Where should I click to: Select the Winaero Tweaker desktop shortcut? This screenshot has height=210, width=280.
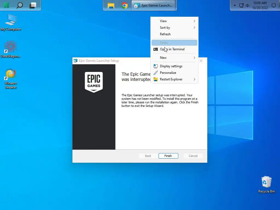coord(11,79)
